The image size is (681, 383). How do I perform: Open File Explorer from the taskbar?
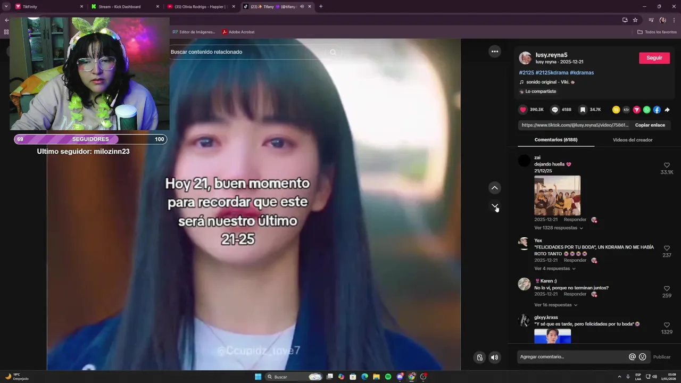pos(376,377)
